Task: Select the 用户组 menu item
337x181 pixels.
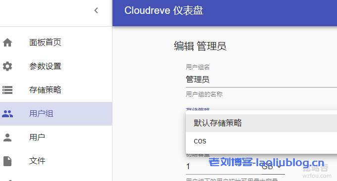Action: click(56, 114)
